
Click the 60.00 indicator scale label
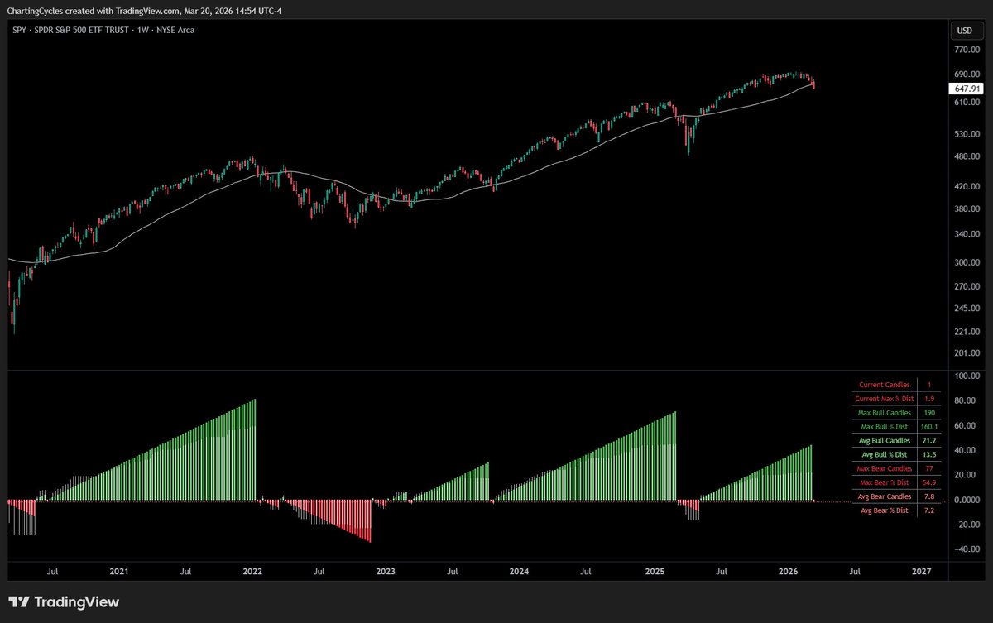[x=967, y=426]
